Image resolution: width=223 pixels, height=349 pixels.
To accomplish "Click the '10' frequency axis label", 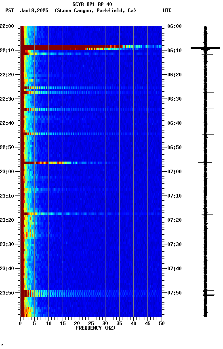I will pyautogui.click(x=48, y=324).
